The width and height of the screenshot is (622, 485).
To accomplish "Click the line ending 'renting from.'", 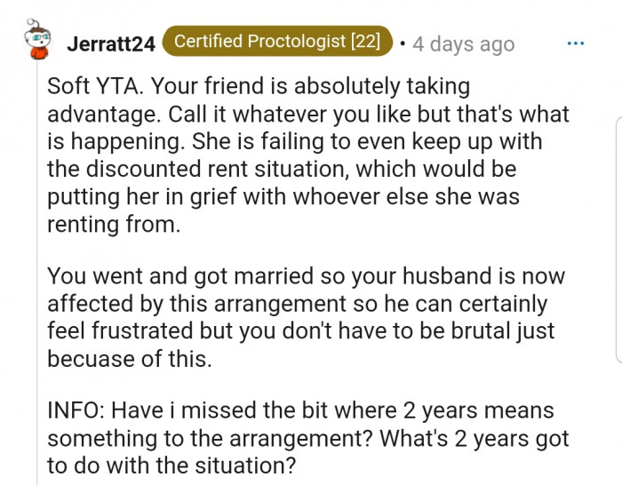I will tap(114, 225).
